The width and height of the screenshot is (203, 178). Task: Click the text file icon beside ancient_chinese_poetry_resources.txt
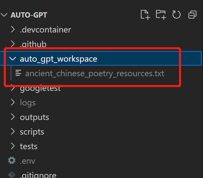(19, 73)
